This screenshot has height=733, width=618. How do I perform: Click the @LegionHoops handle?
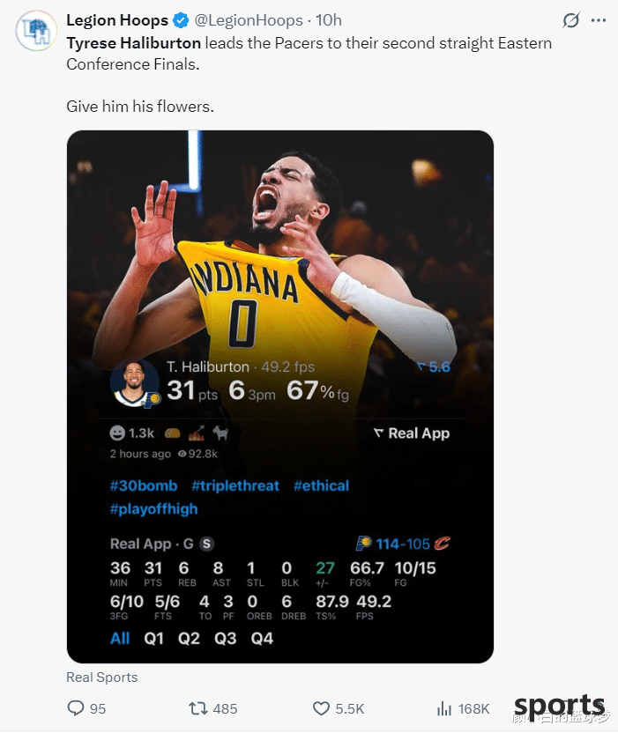[x=249, y=20]
